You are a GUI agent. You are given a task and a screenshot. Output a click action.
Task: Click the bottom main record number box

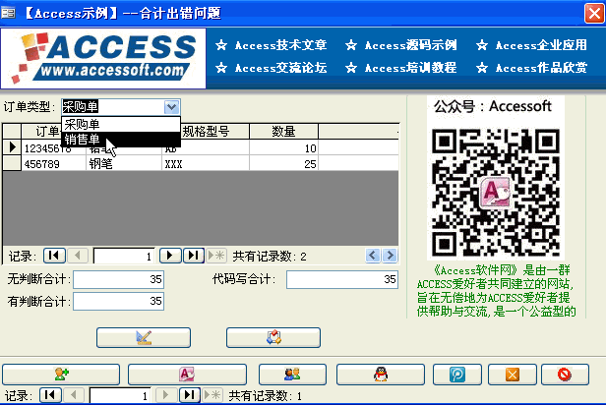point(120,395)
